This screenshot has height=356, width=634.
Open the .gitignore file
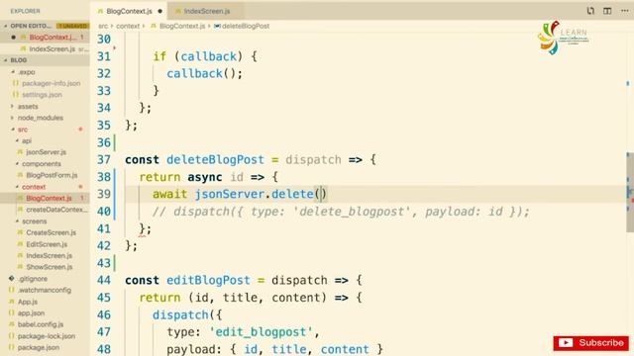(x=33, y=279)
